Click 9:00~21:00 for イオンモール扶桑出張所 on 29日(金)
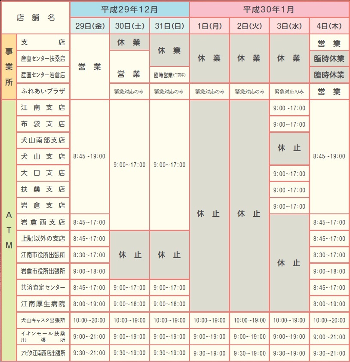Image resolution: width=350 pixels, height=362 pixels. pyautogui.click(x=90, y=337)
